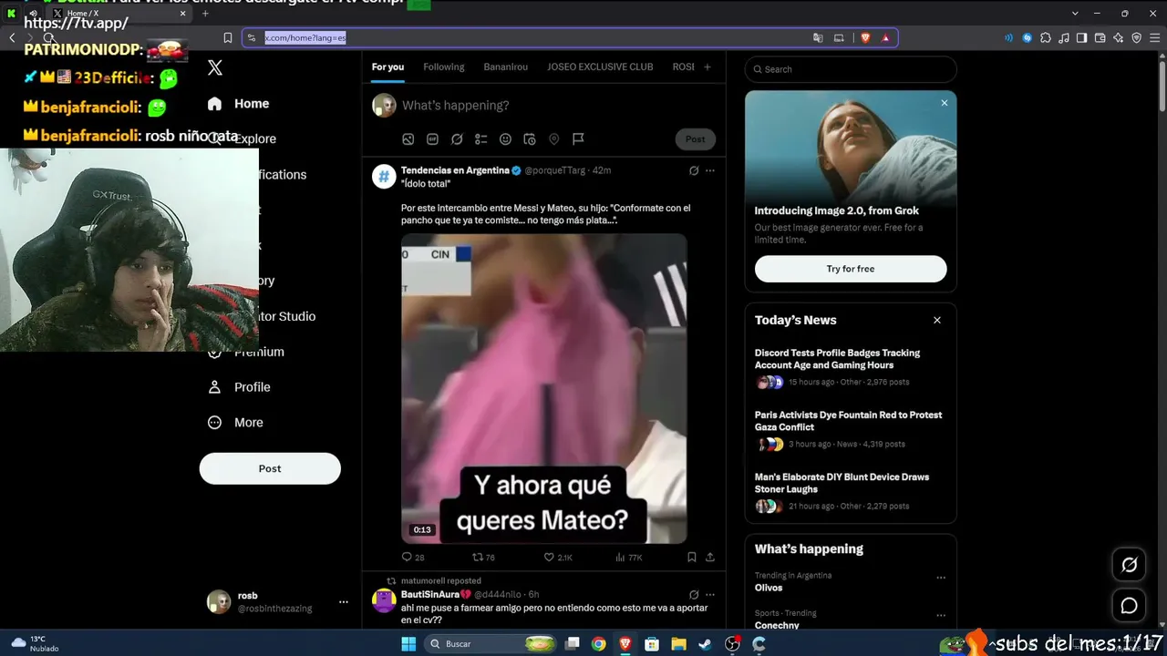This screenshot has width=1167, height=656.
Task: Open more options on Tendencias en Argentina post
Action: pos(710,170)
